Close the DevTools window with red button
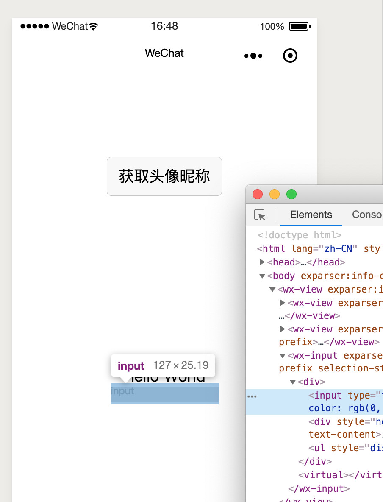The image size is (383, 502). click(x=258, y=194)
